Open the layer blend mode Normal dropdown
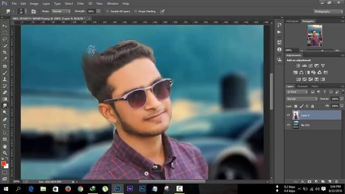The image size is (345, 194). (x=302, y=99)
